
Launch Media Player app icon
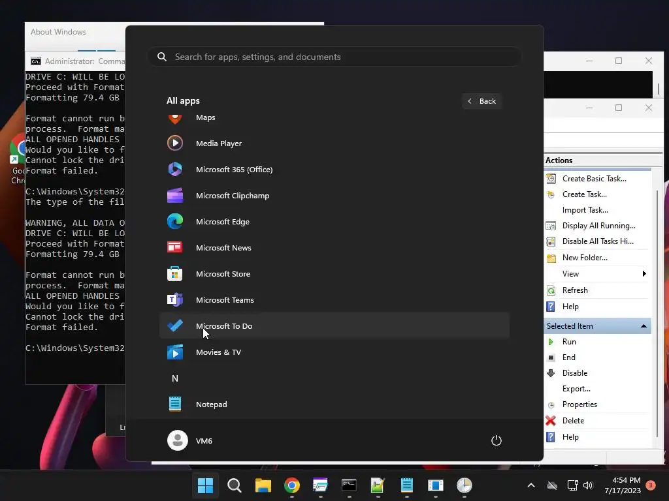(175, 143)
